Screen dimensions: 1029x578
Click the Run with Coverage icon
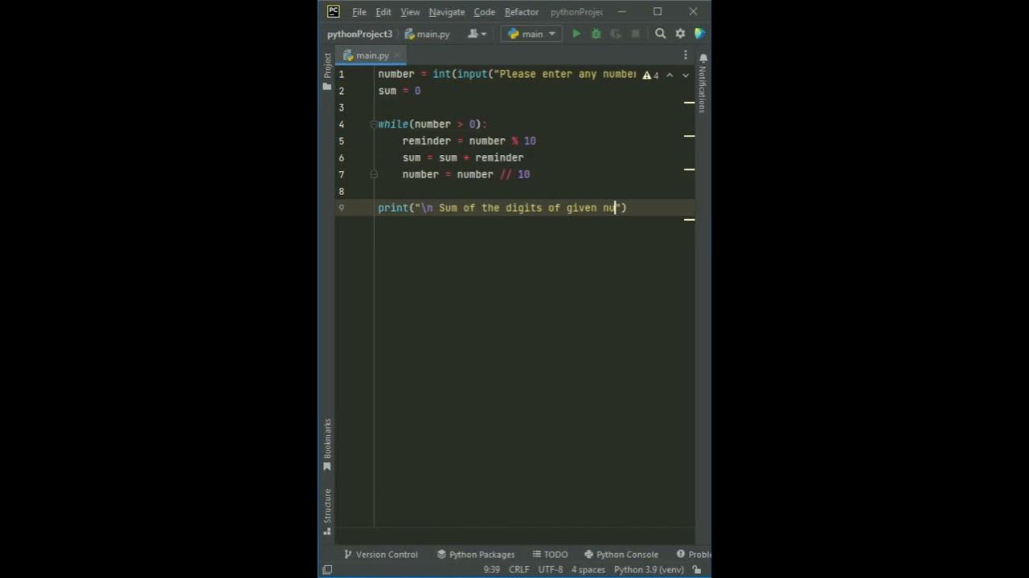tap(616, 34)
